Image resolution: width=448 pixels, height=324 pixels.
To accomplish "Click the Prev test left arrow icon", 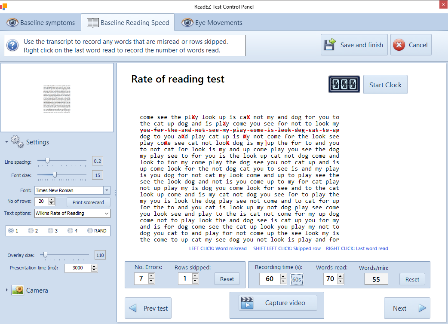I will (x=133, y=308).
